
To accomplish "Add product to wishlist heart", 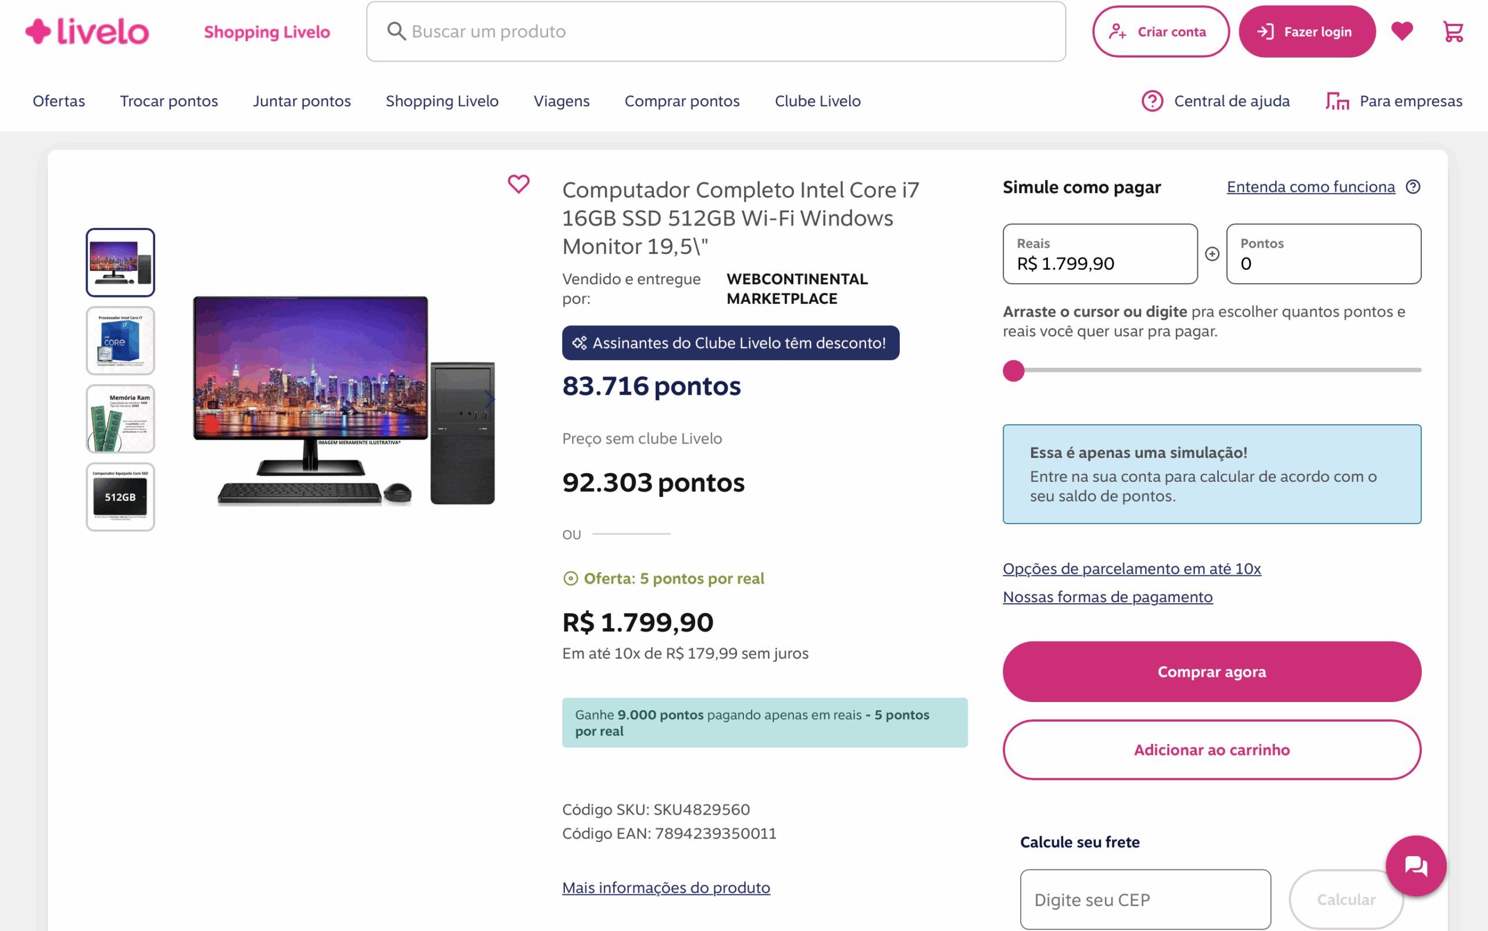I will click(x=518, y=184).
